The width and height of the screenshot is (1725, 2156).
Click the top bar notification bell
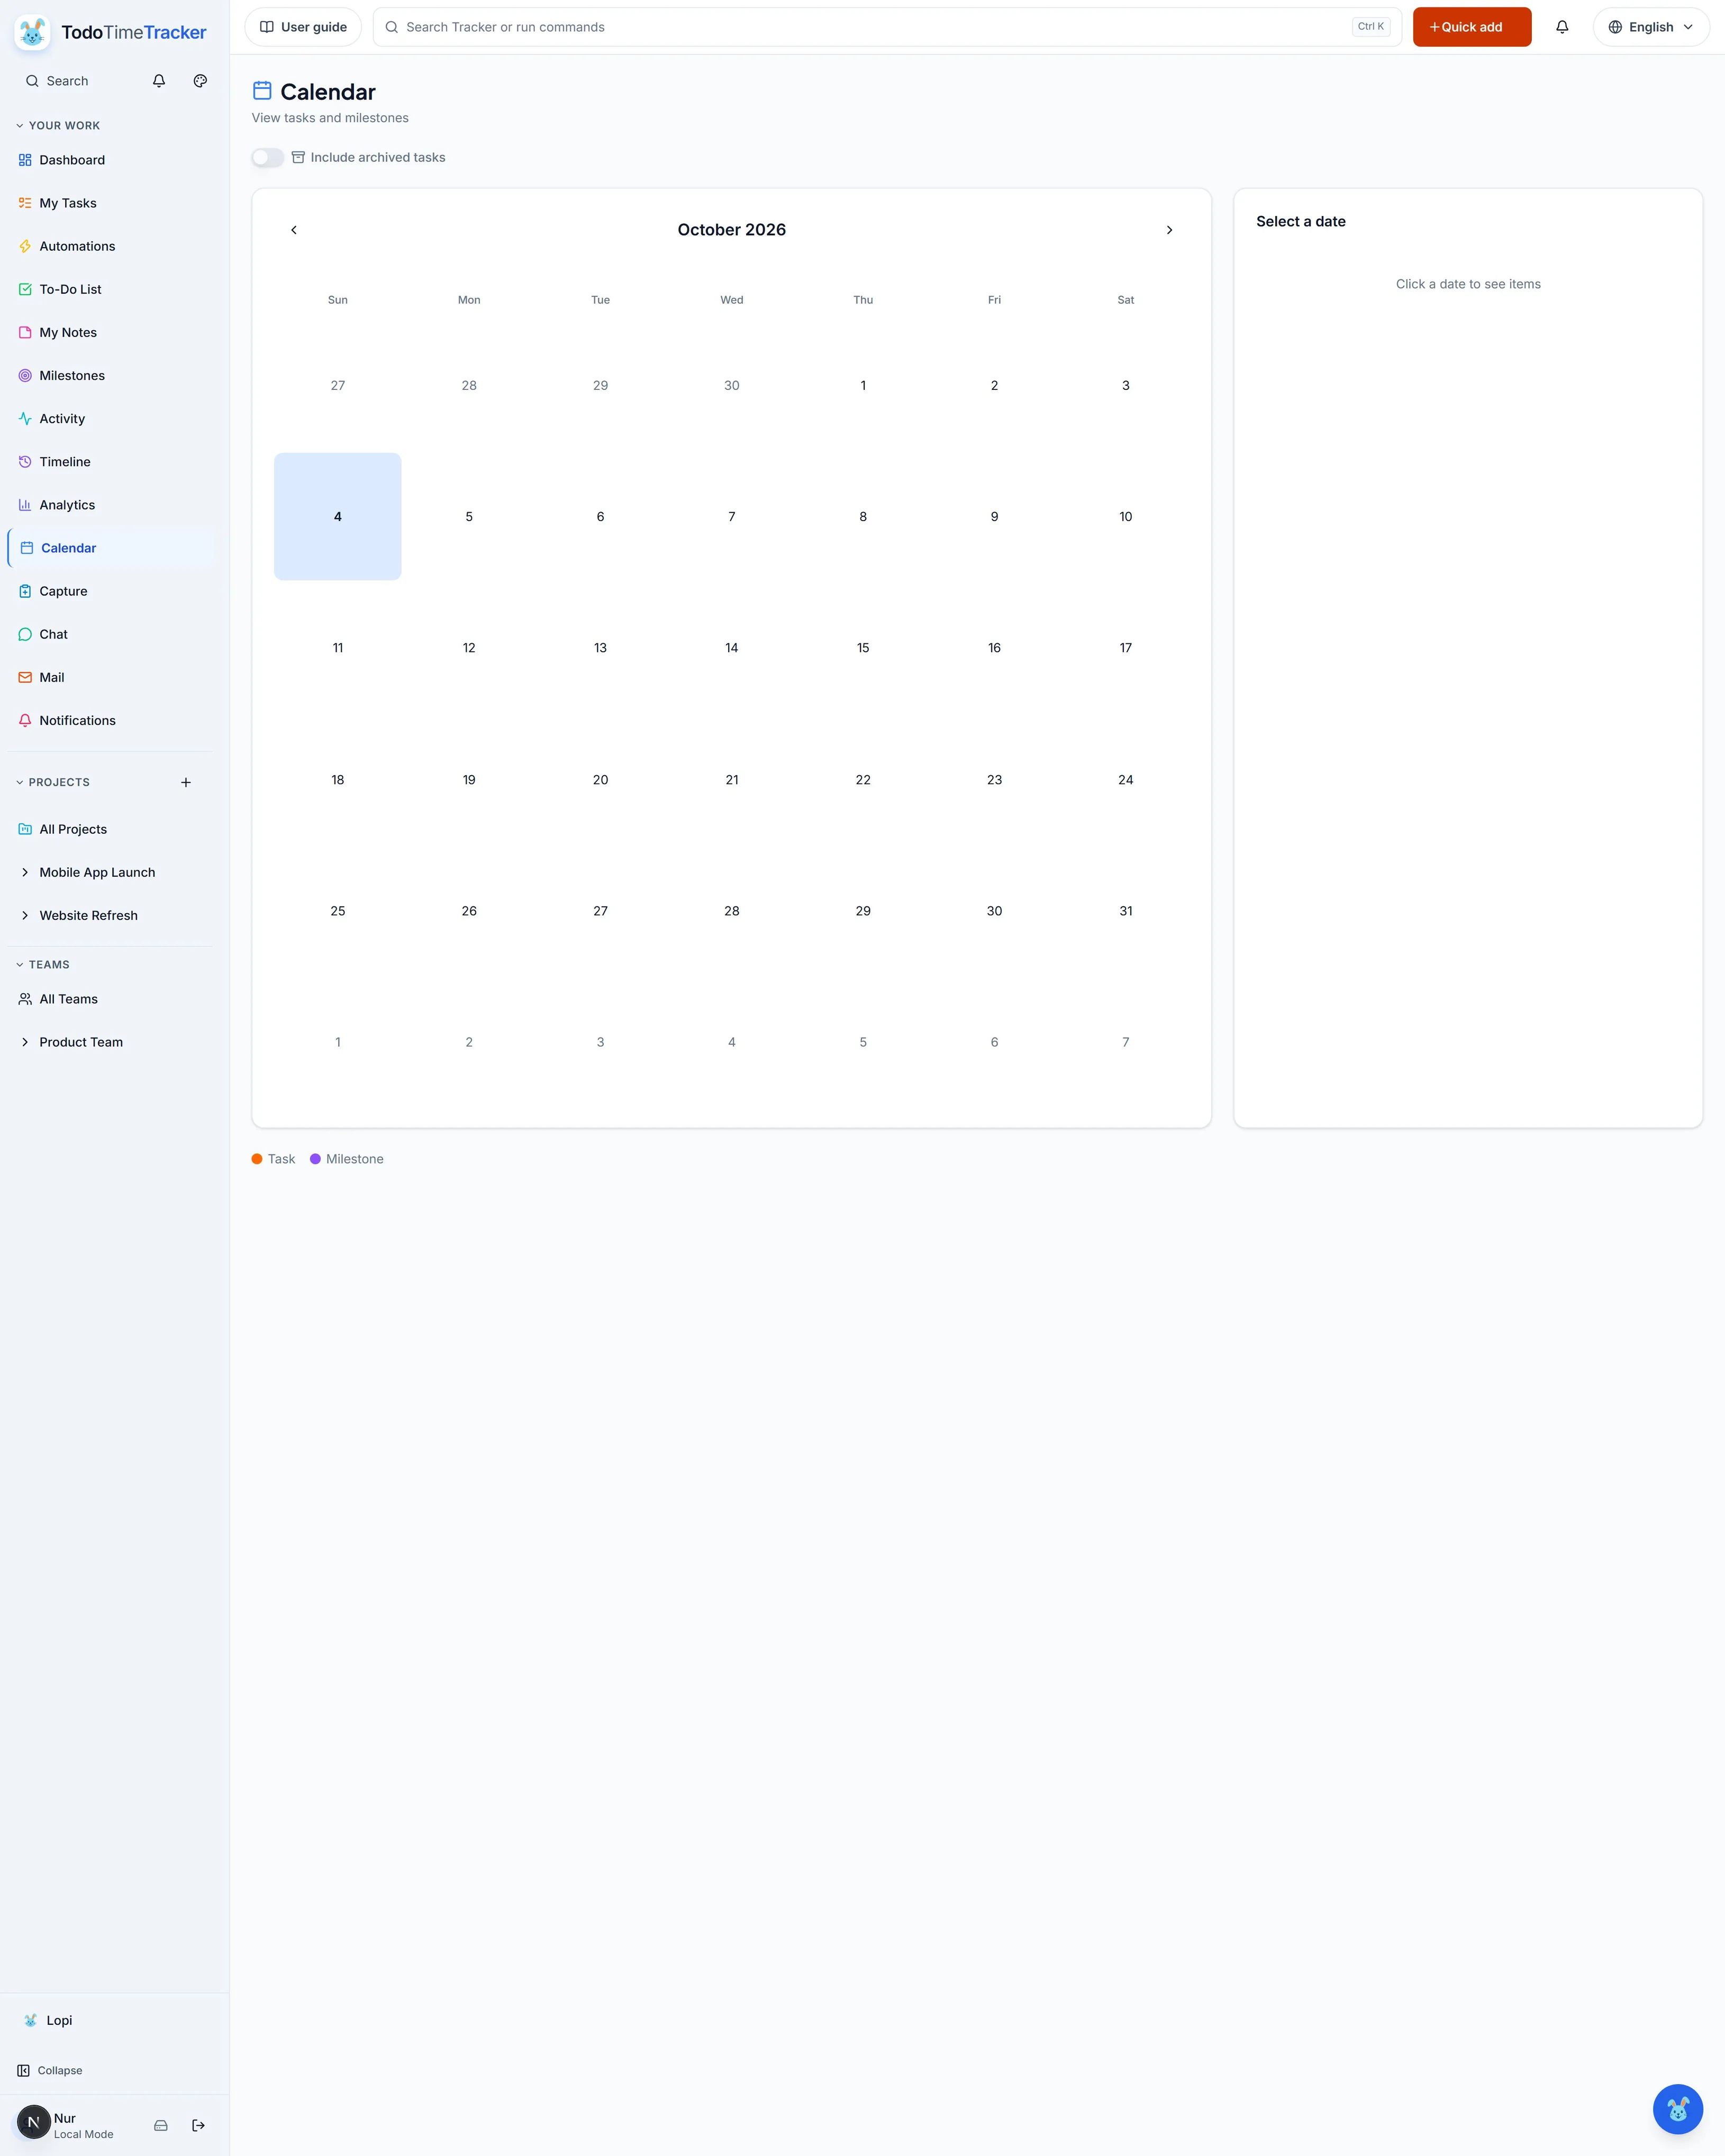pyautogui.click(x=1562, y=27)
